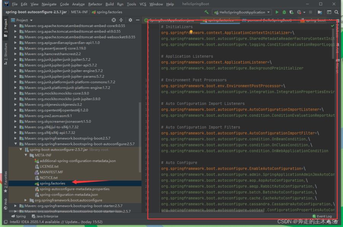Open Search Everywhere with the magnifier icon

click(337, 12)
